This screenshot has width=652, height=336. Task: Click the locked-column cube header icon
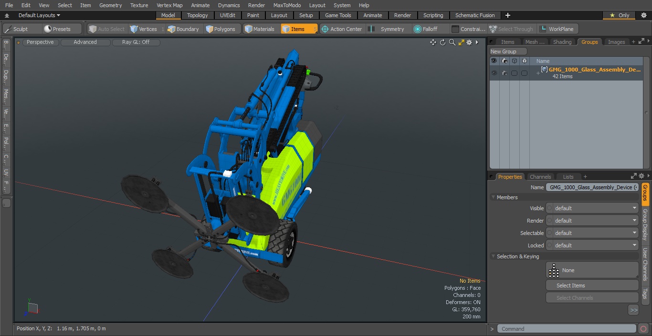[x=524, y=61]
